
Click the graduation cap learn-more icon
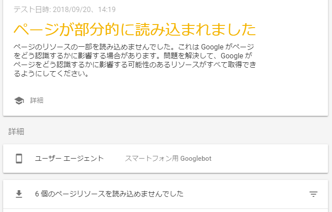(x=19, y=101)
